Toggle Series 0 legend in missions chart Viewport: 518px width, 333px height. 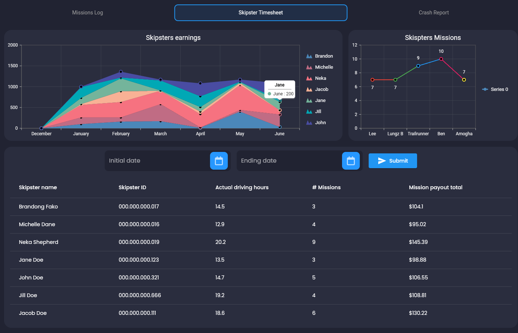tap(495, 89)
